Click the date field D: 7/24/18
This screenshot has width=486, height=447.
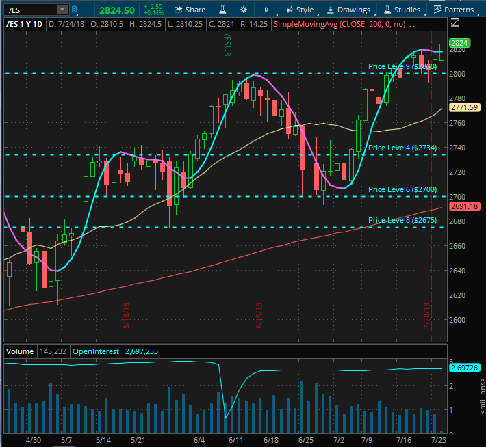click(x=66, y=24)
